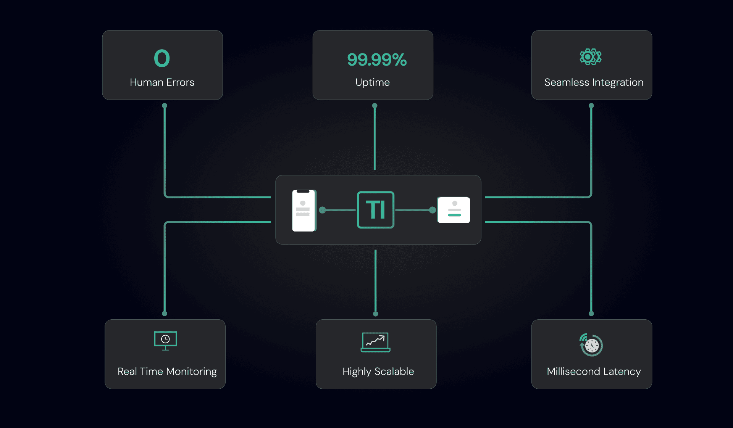Click the Real Time Monitoring label

coord(167,372)
